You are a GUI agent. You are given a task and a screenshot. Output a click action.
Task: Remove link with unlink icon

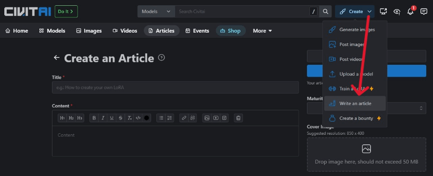click(x=192, y=118)
